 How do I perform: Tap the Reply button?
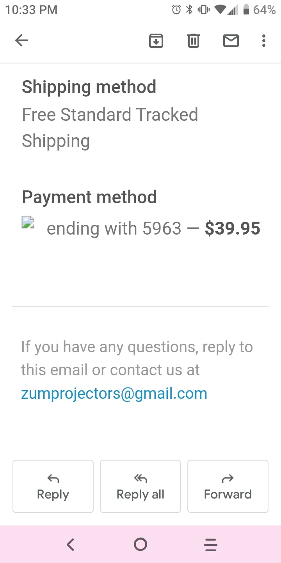53,486
